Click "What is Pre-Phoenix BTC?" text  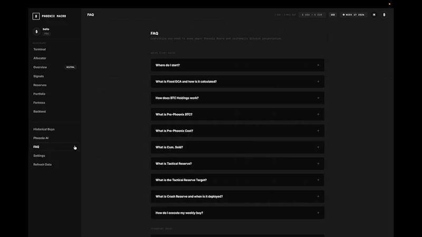coord(174,114)
